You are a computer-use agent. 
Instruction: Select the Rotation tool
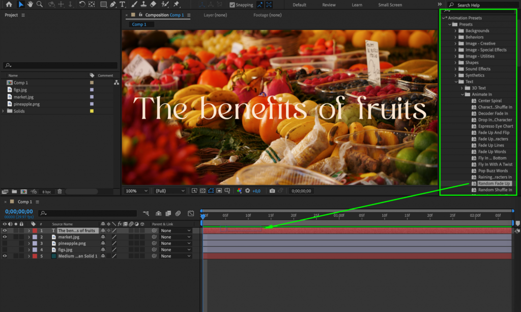(x=82, y=5)
